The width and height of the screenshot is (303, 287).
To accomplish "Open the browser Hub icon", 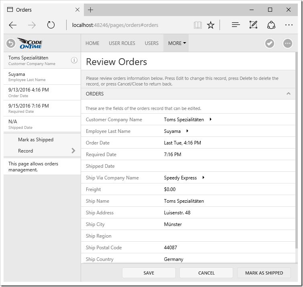I will (x=236, y=25).
